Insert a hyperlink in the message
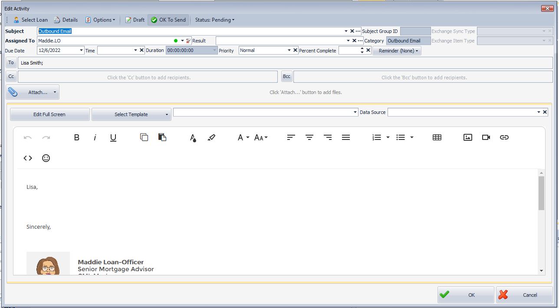 504,137
